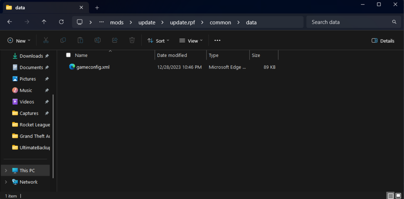Open the New item dropdown
This screenshot has width=404, height=199.
19,41
